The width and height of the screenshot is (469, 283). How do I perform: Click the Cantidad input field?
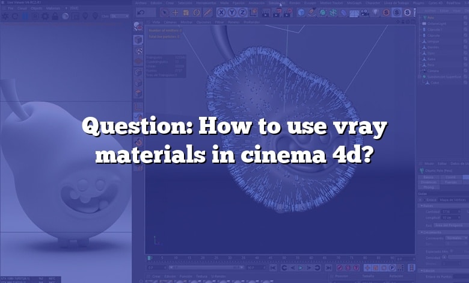(450, 211)
